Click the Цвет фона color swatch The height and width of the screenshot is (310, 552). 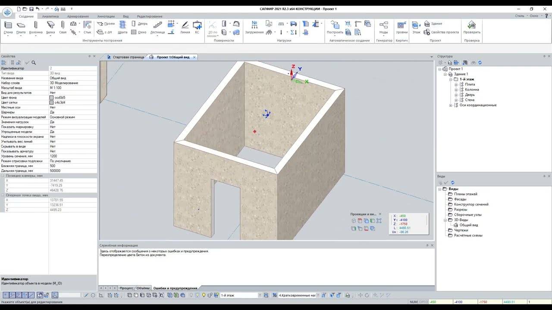pos(52,98)
